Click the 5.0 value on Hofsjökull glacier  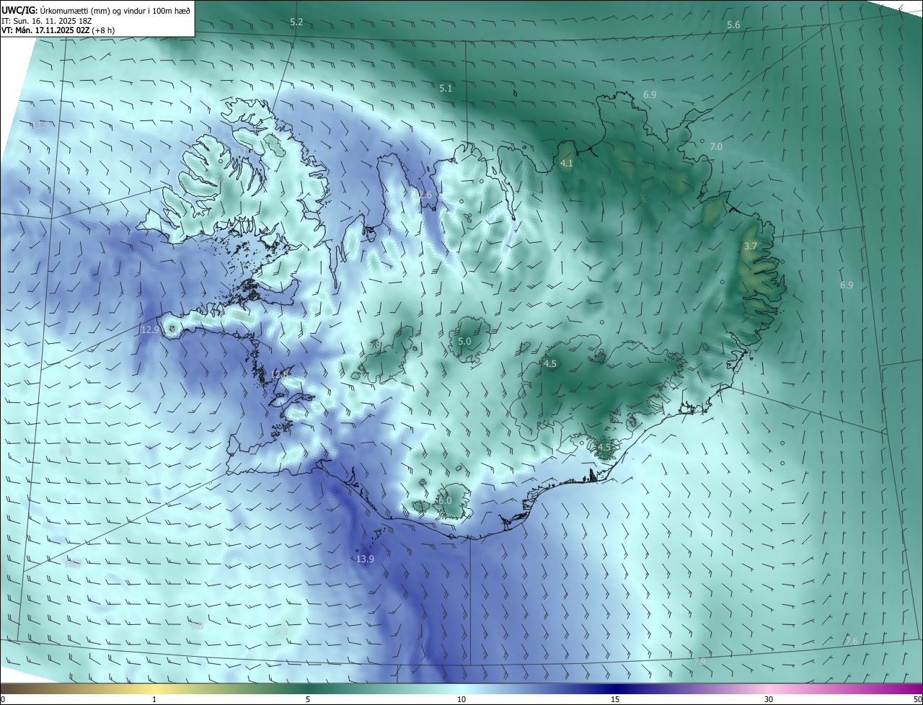pyautogui.click(x=464, y=342)
